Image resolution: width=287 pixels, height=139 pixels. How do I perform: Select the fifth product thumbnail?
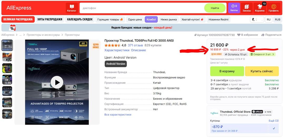(x=7, y=91)
